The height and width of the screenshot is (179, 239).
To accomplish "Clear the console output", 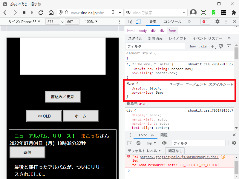I will click(138, 143).
